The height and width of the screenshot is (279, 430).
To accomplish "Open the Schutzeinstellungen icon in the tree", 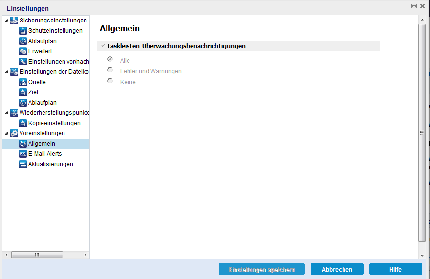I will pyautogui.click(x=23, y=31).
